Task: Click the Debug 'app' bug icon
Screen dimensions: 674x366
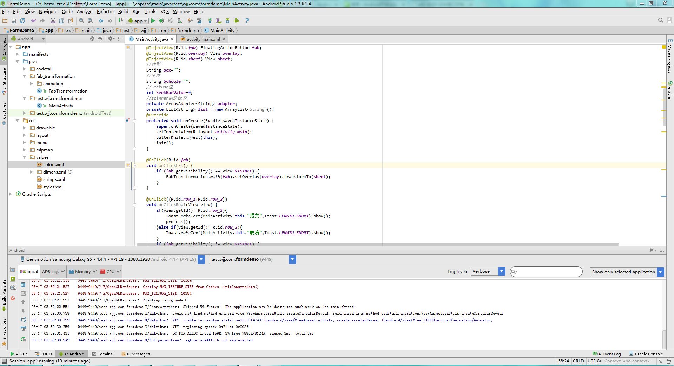Action: [162, 21]
